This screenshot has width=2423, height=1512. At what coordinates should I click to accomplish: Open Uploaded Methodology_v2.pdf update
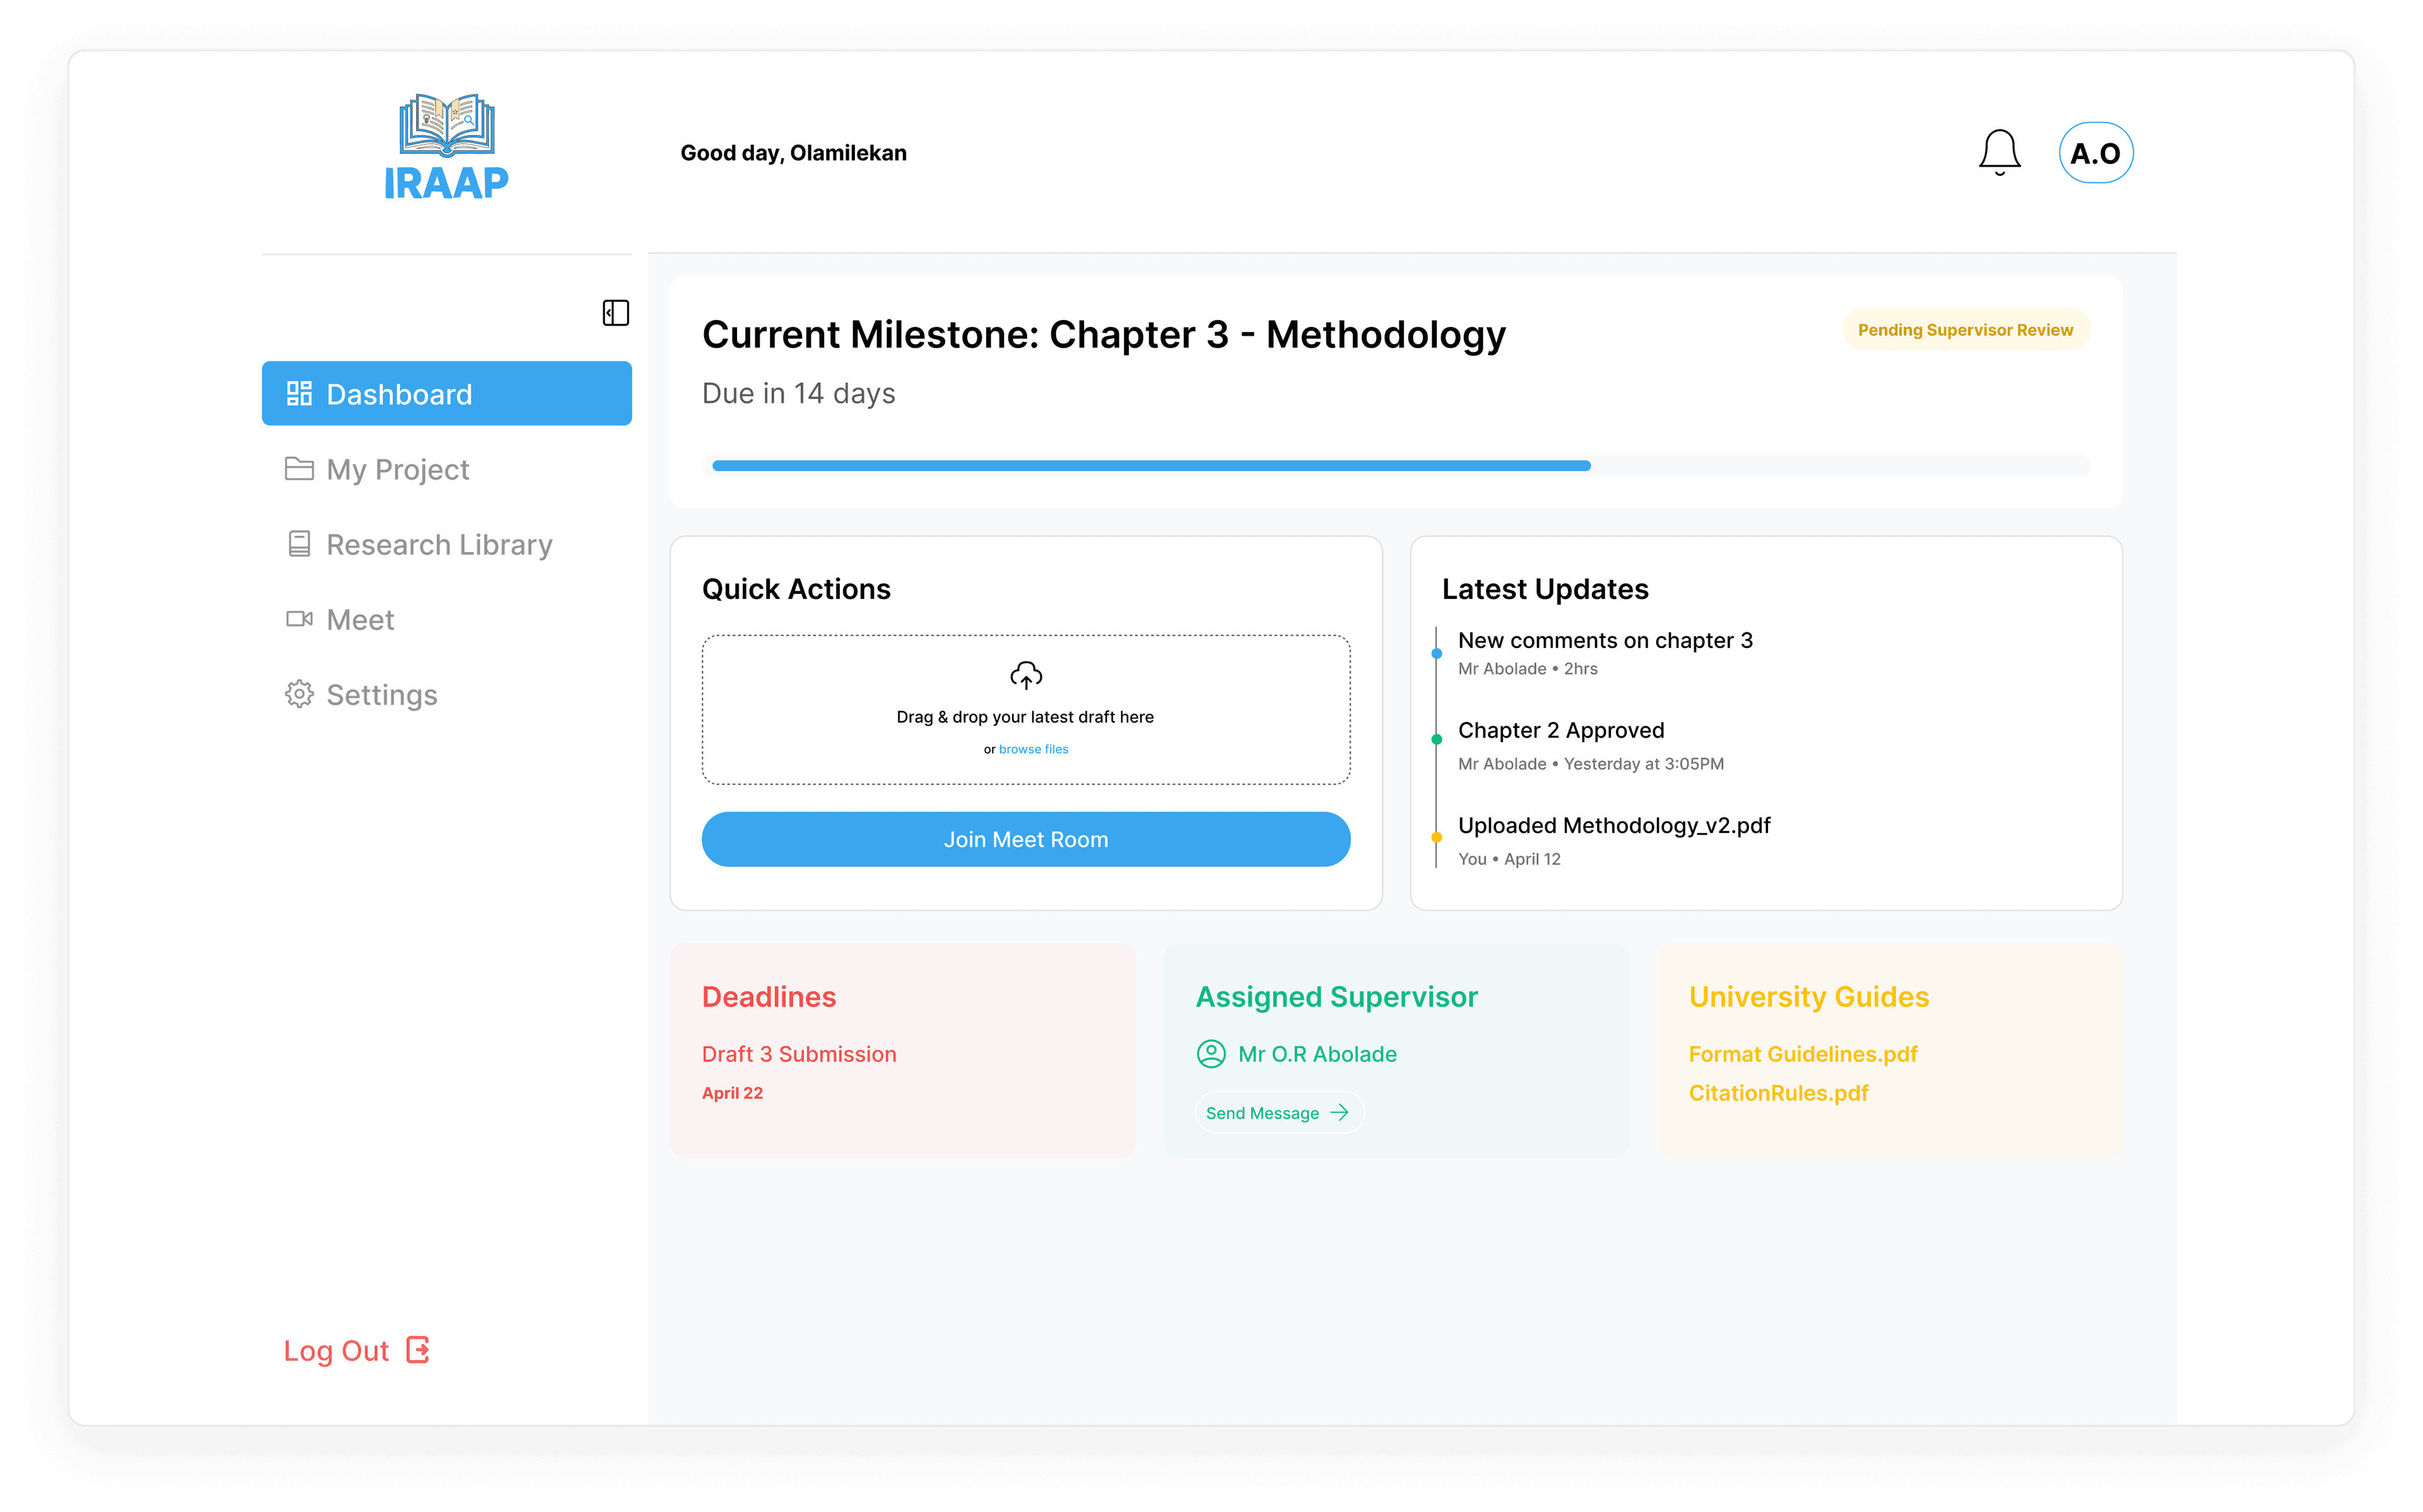pos(1614,825)
